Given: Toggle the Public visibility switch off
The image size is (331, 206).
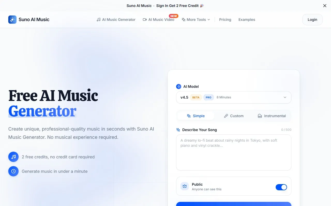Looking at the screenshot, I should (x=281, y=187).
